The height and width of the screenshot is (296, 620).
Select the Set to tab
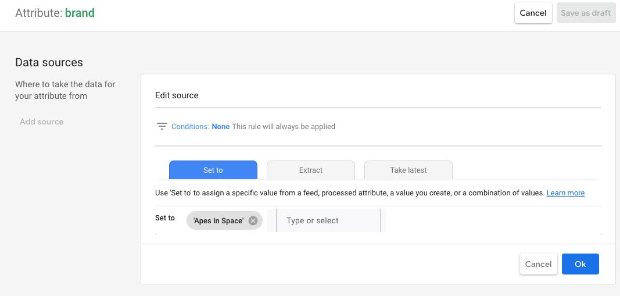pyautogui.click(x=213, y=170)
